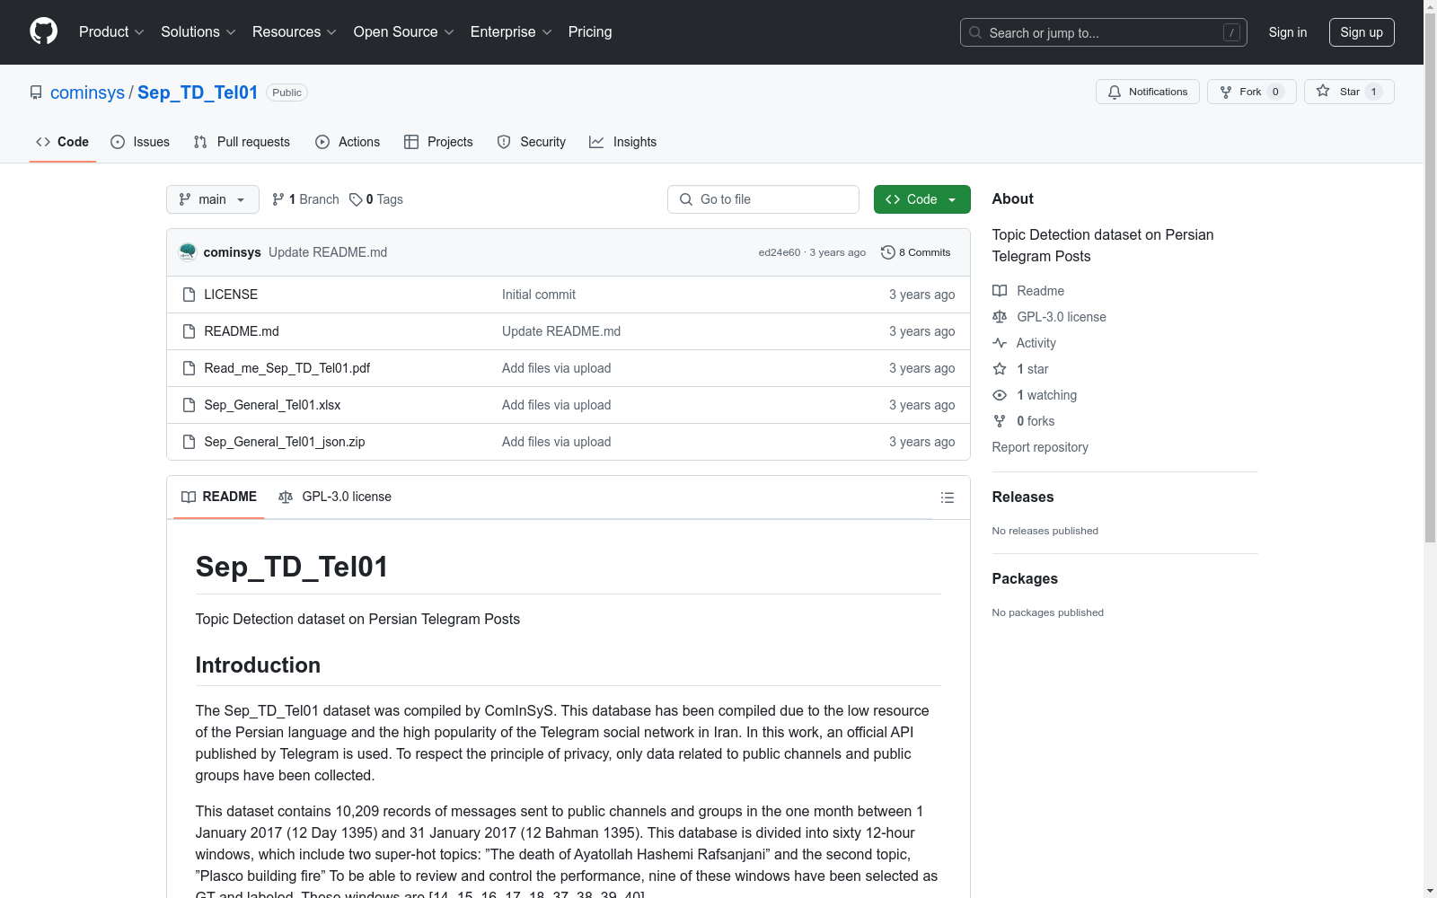Open commit history clock icon
This screenshot has width=1437, height=898.
[887, 252]
